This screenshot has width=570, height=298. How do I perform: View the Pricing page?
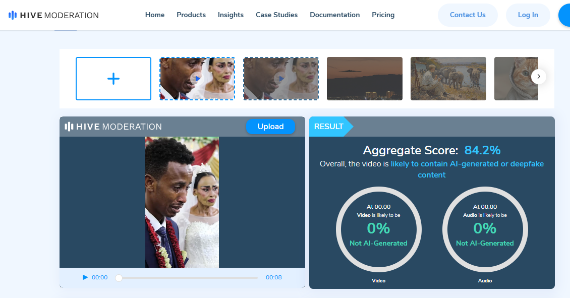(x=383, y=15)
